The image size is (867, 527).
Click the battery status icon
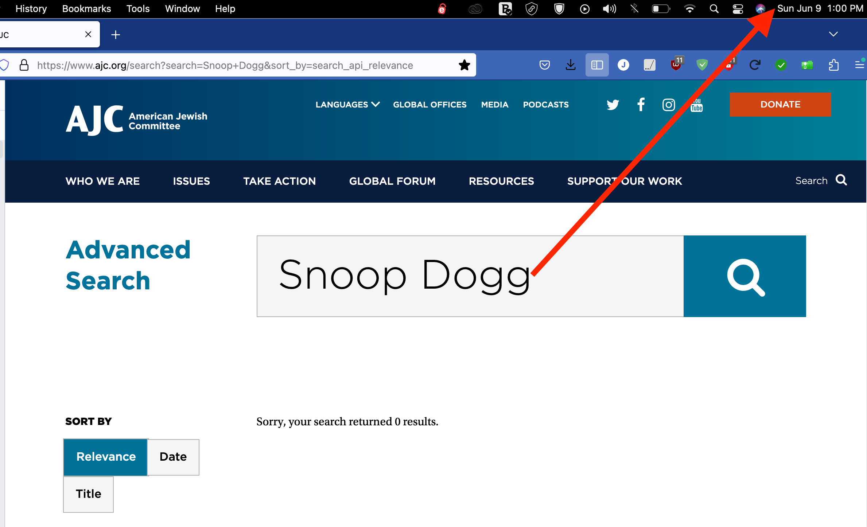pos(661,9)
